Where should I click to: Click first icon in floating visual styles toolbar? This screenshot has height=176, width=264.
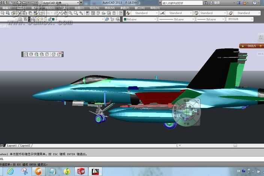point(26,54)
